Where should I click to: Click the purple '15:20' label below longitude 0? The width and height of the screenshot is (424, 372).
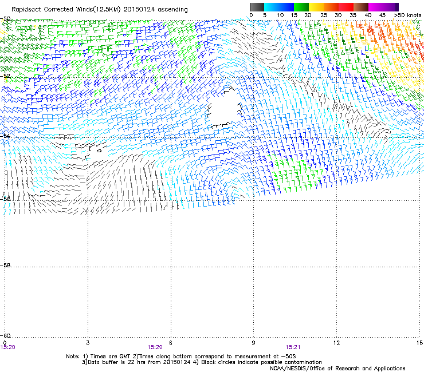click(x=8, y=347)
